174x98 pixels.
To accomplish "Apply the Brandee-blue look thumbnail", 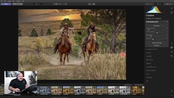I will 45,91.
